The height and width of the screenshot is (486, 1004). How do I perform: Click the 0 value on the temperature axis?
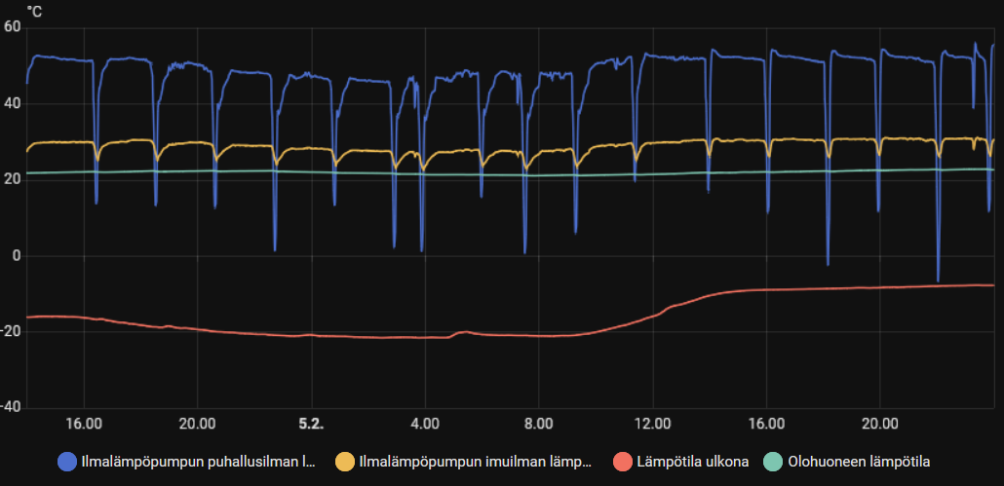coord(17,256)
